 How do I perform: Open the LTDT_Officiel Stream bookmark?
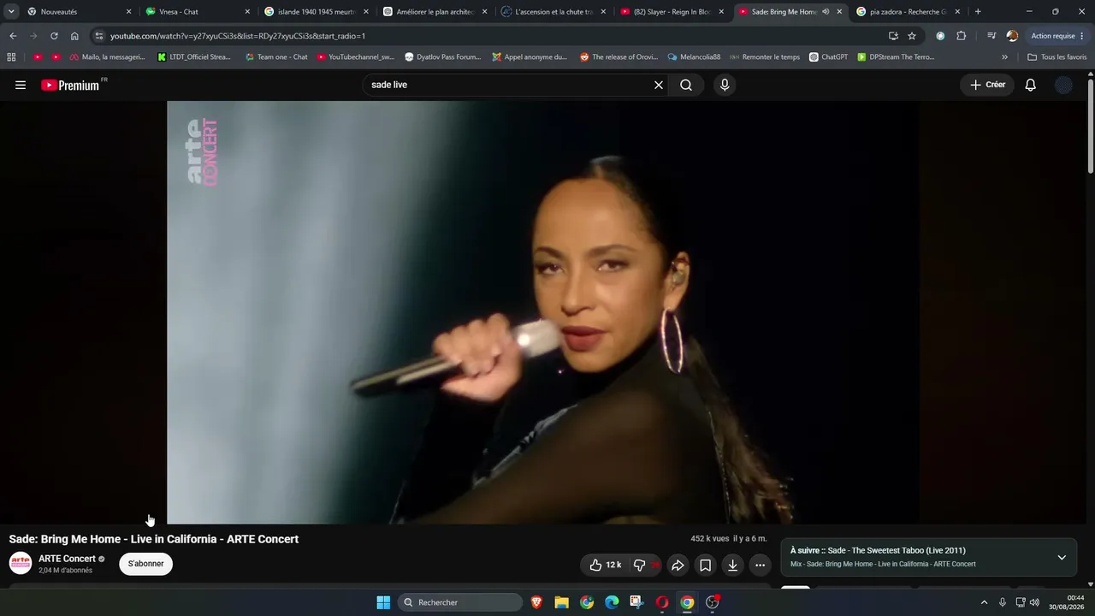(194, 57)
